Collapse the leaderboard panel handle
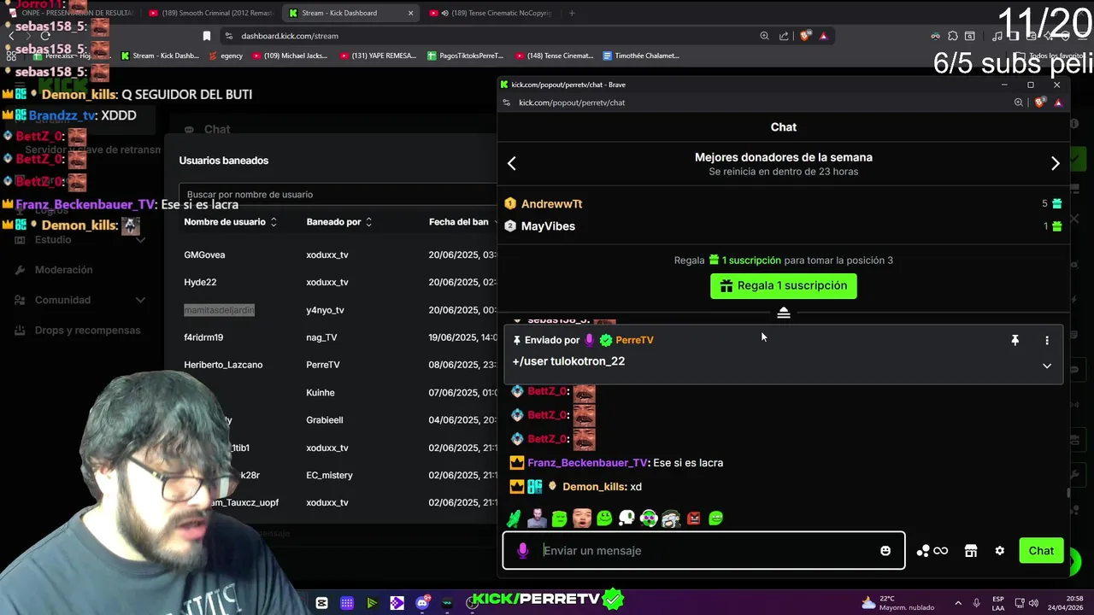The height and width of the screenshot is (615, 1094). click(x=784, y=313)
